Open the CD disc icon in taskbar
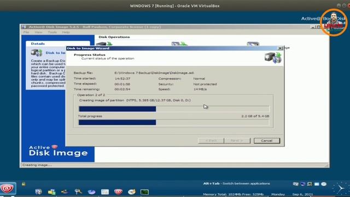Image resolution: width=350 pixels, height=197 pixels. [x=131, y=192]
